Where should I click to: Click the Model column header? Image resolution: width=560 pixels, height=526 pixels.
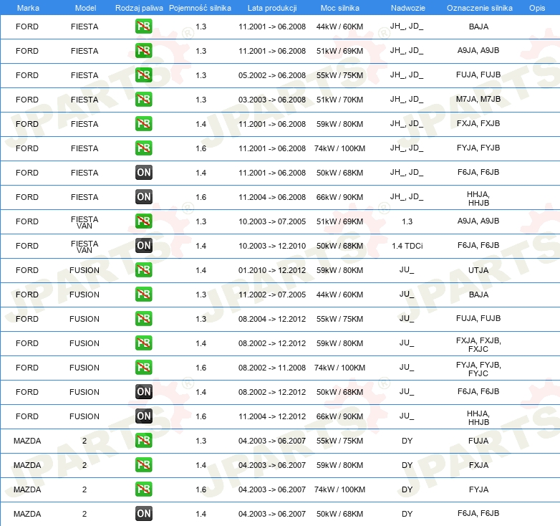tap(85, 8)
